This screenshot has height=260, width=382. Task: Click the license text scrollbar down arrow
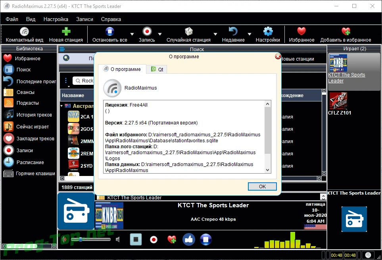tap(267, 170)
